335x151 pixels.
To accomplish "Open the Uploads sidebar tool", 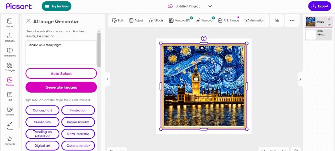I will tap(10, 37).
